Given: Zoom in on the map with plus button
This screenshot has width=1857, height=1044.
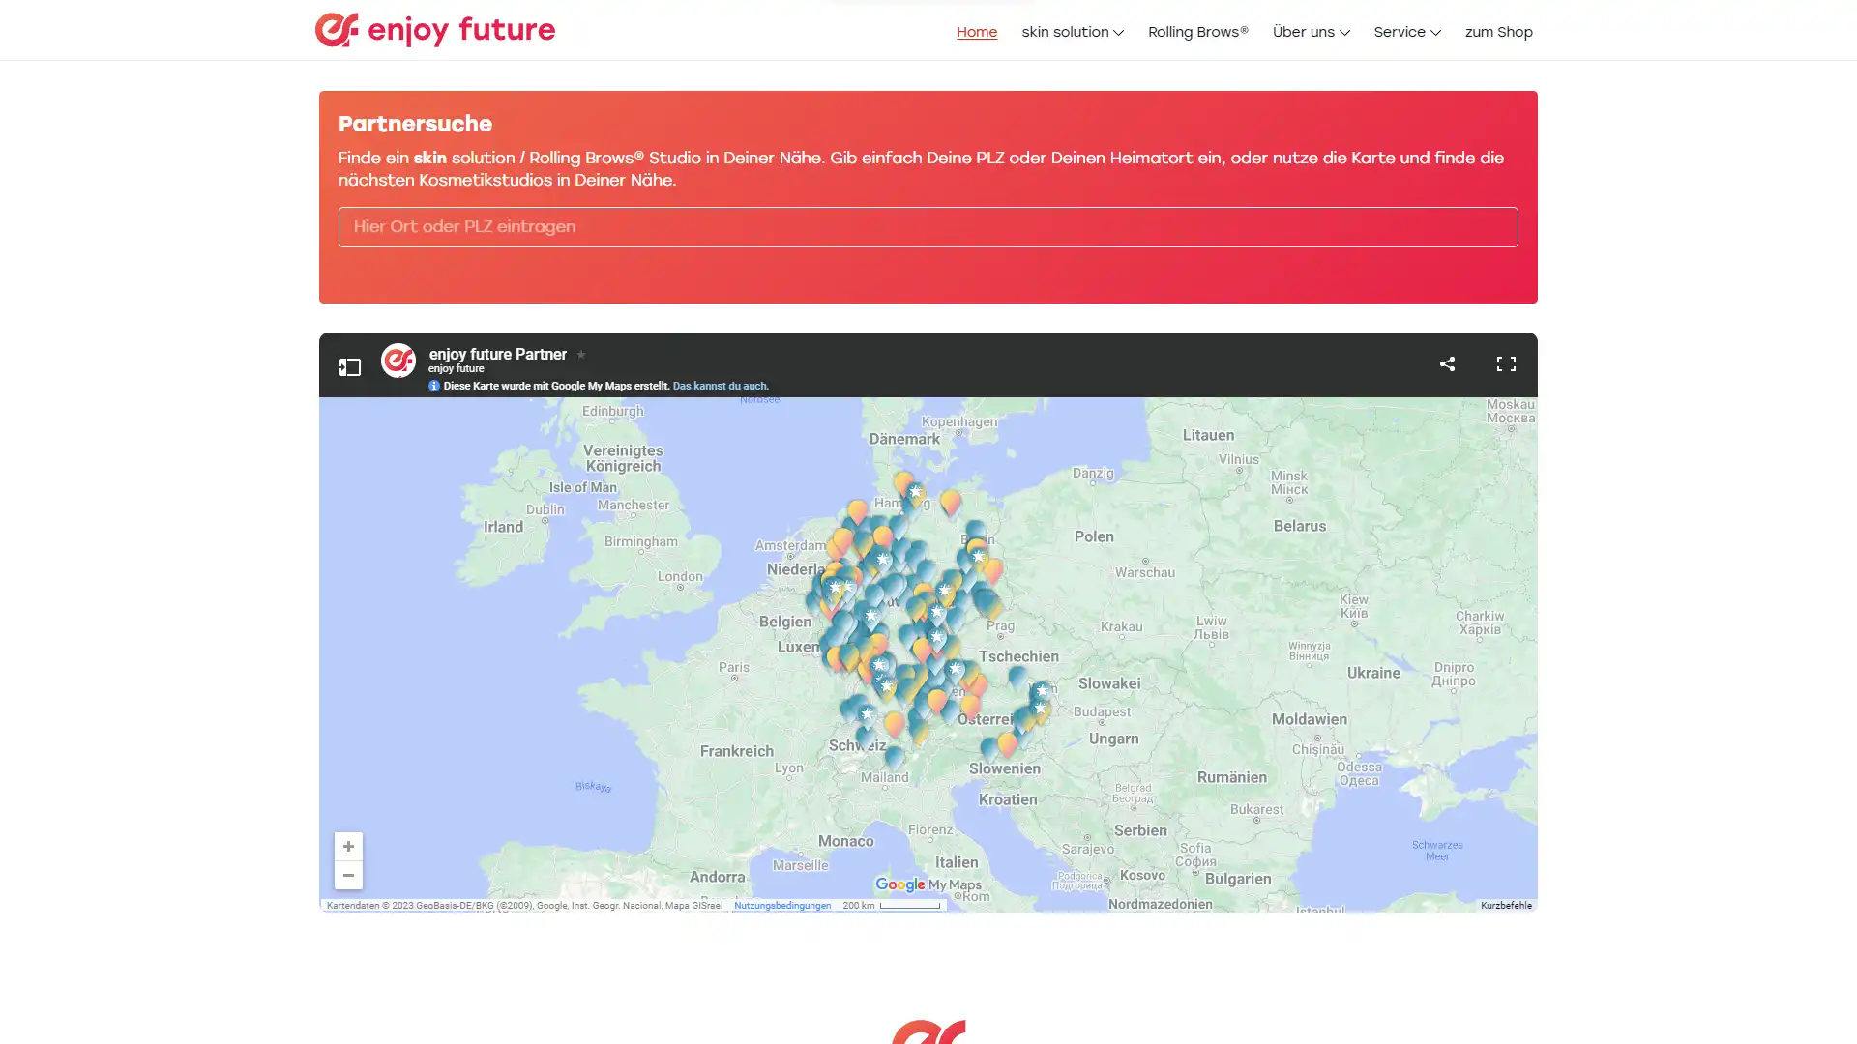Looking at the screenshot, I should pyautogui.click(x=348, y=847).
